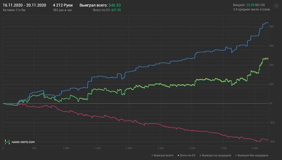This screenshot has width=282, height=160.
Task: Click the 3.4 среднее число столов label
Action: pyautogui.click(x=251, y=9)
